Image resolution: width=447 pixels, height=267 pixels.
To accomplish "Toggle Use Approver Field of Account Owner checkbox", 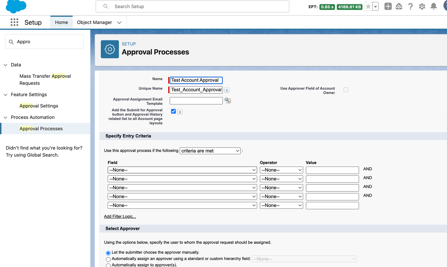I will pos(346,90).
